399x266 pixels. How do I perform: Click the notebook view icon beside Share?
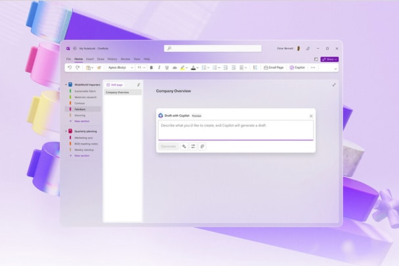click(x=316, y=59)
